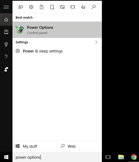Open Power & sleep settings
Image resolution: width=139 pixels, height=162 pixels.
(x=57, y=51)
